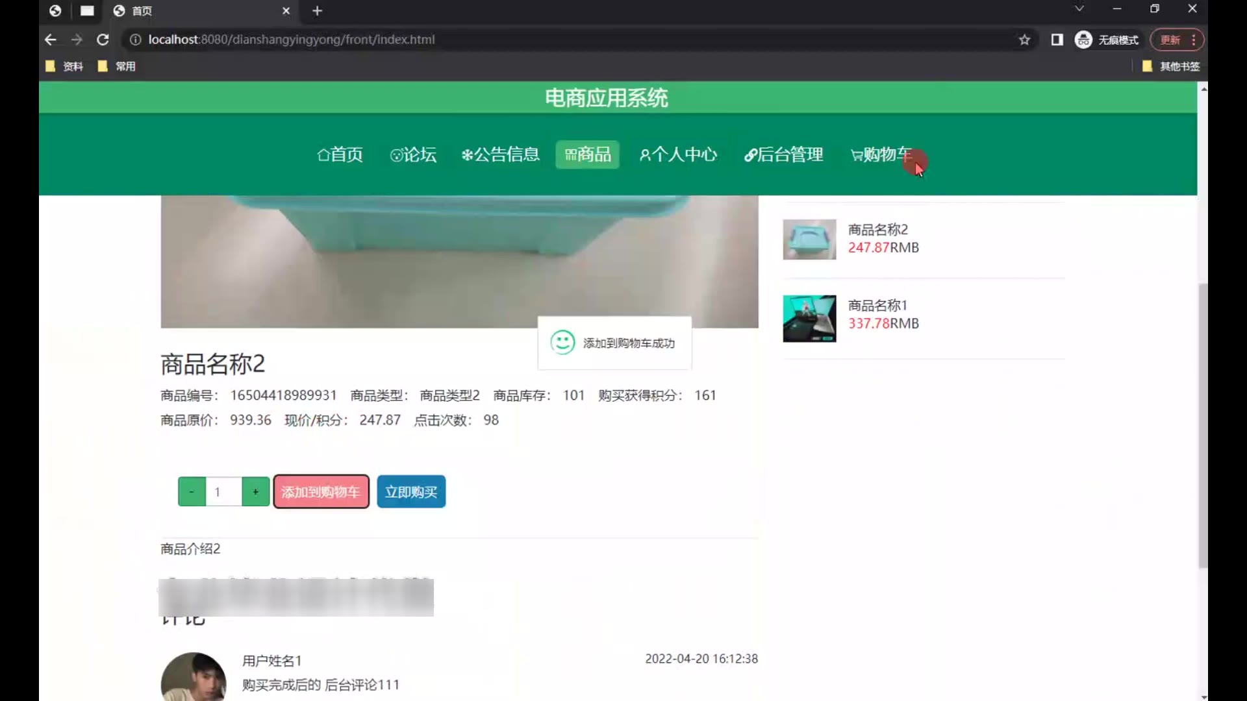Click the site info icon in address bar

coord(135,40)
